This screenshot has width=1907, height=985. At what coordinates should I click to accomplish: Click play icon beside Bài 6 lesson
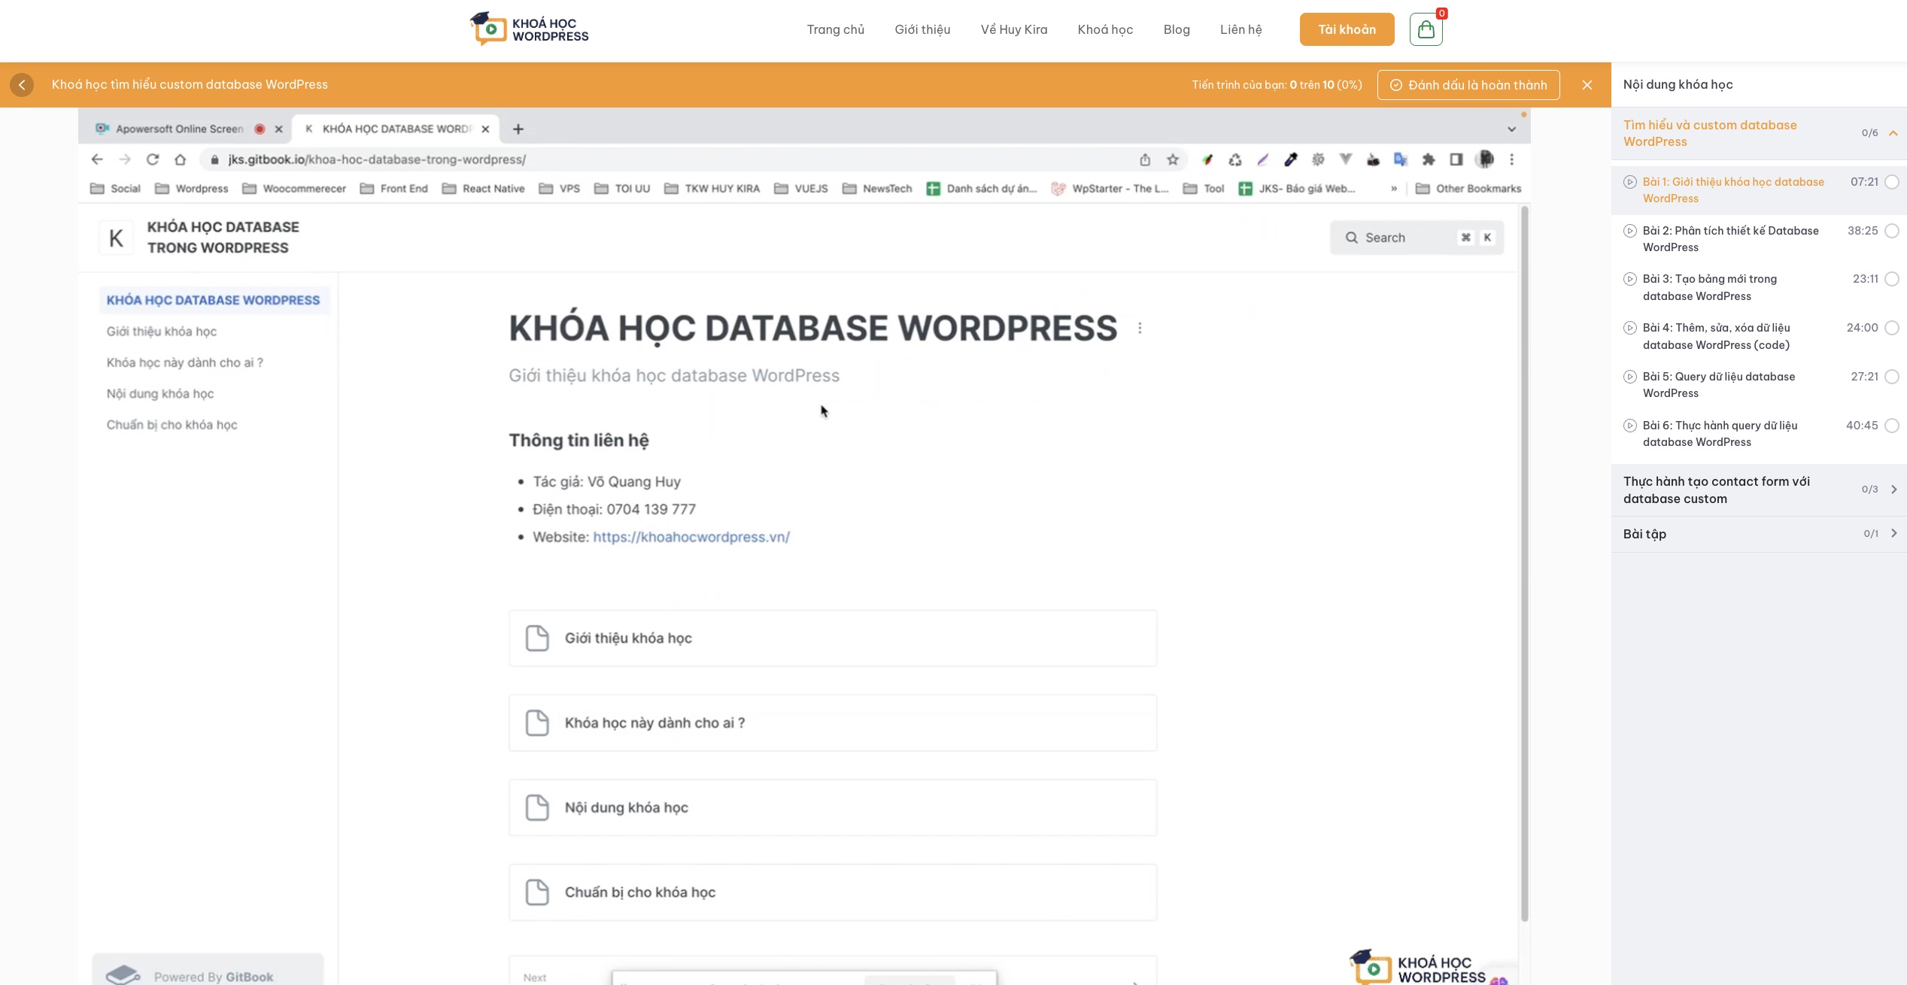click(1630, 426)
